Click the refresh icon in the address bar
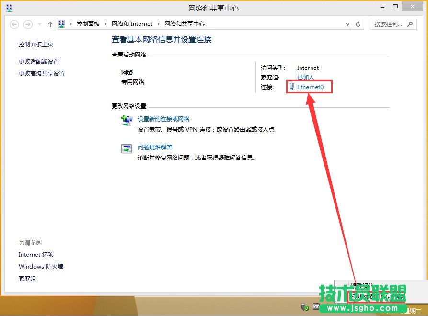Viewport: 428px width, 316px height. [358, 24]
